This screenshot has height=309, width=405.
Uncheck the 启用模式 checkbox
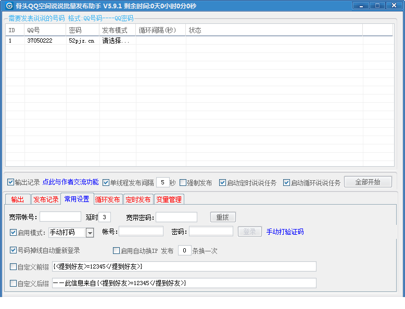[x=13, y=233]
